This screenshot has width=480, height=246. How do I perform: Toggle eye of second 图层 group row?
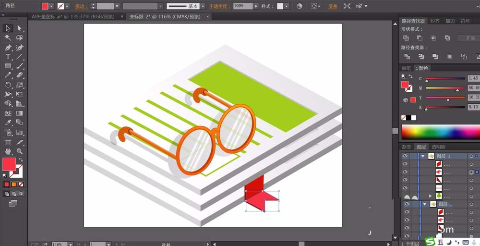click(407, 204)
